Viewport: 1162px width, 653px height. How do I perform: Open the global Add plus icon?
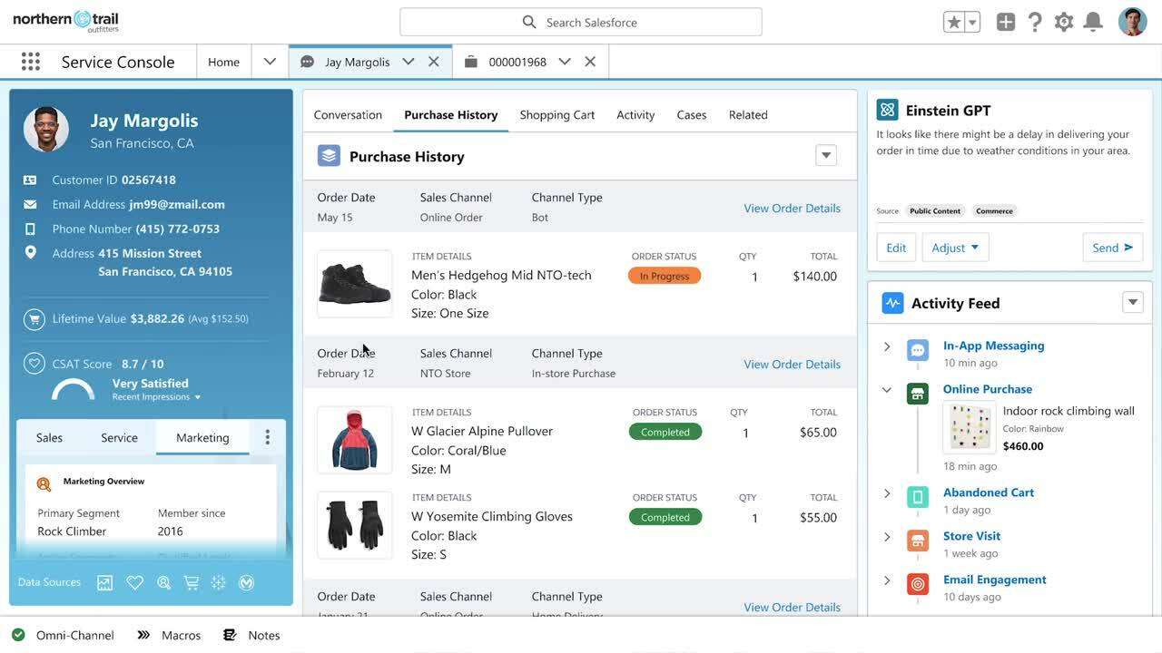[x=1006, y=23]
